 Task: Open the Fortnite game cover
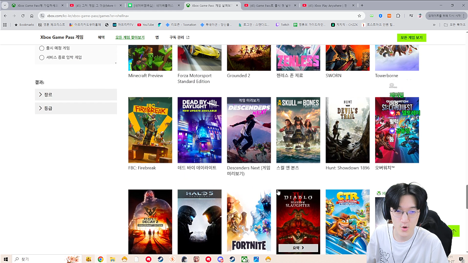tap(249, 222)
